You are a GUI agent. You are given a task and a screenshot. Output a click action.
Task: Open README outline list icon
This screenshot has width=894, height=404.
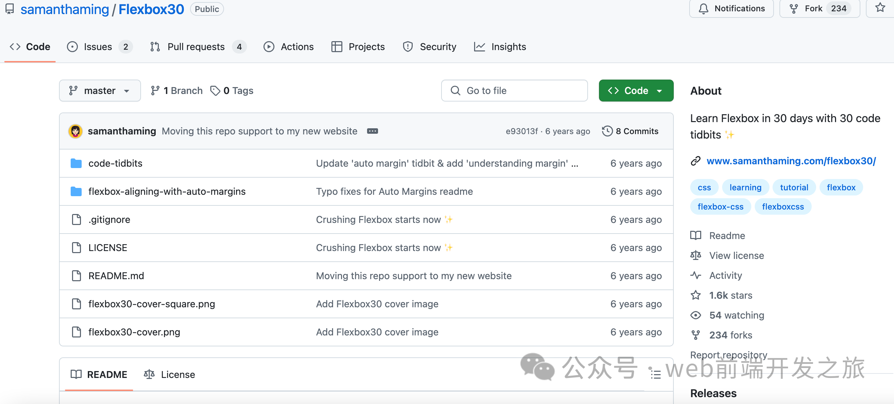[x=655, y=374]
